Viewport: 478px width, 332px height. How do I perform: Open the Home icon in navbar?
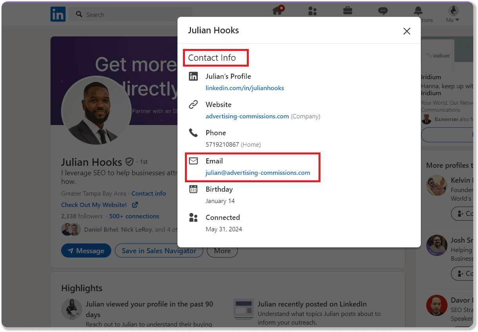[x=277, y=11]
